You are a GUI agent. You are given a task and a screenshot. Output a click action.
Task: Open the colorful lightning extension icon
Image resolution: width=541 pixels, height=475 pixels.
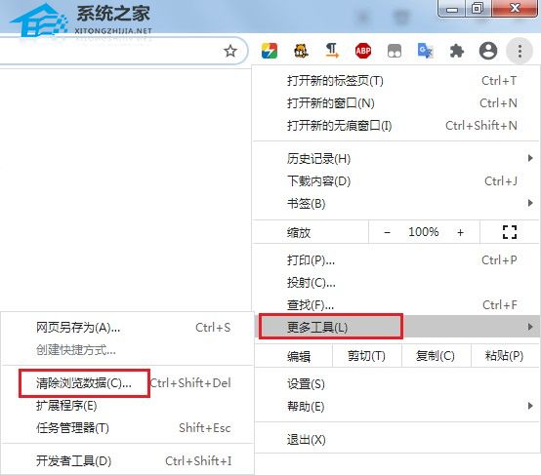point(270,51)
